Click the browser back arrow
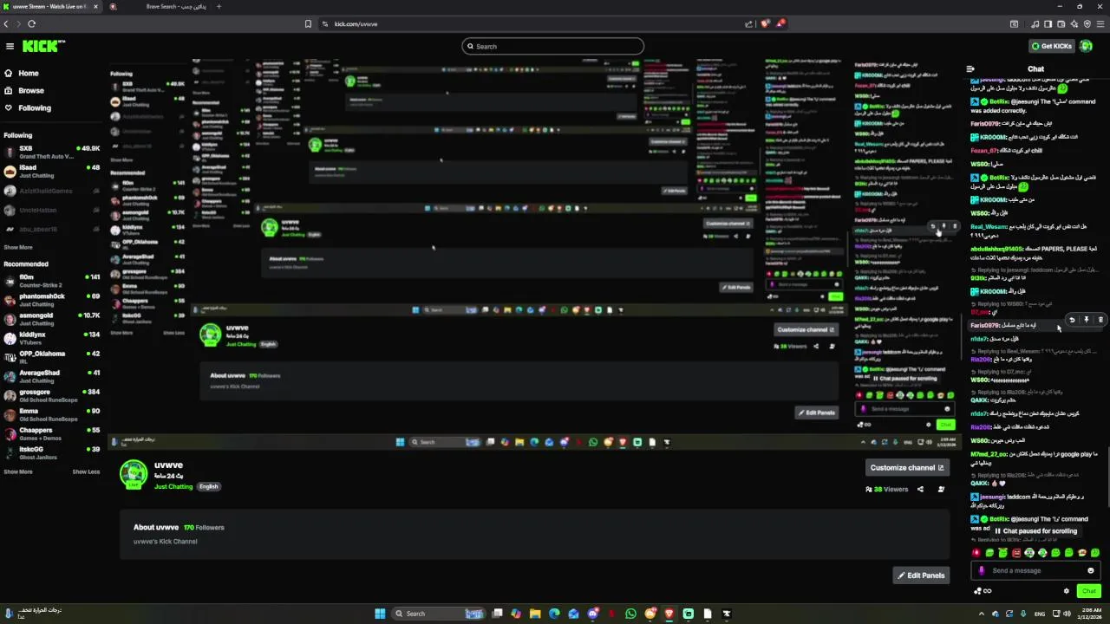1110x624 pixels. point(6,24)
